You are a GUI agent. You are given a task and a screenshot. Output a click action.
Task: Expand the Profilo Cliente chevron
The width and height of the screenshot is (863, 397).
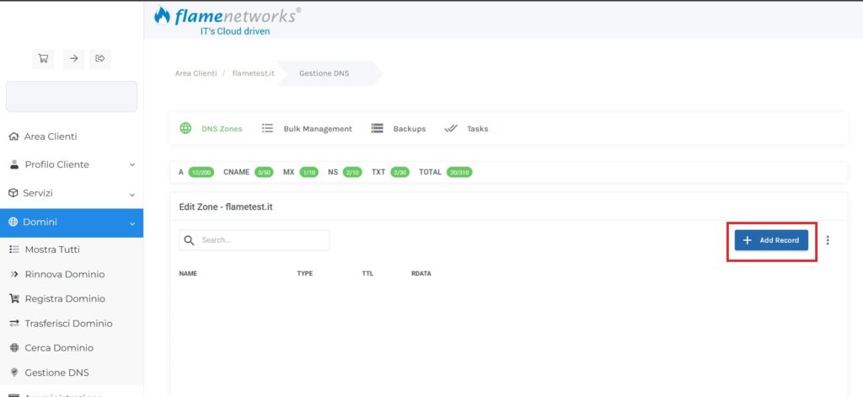click(132, 164)
